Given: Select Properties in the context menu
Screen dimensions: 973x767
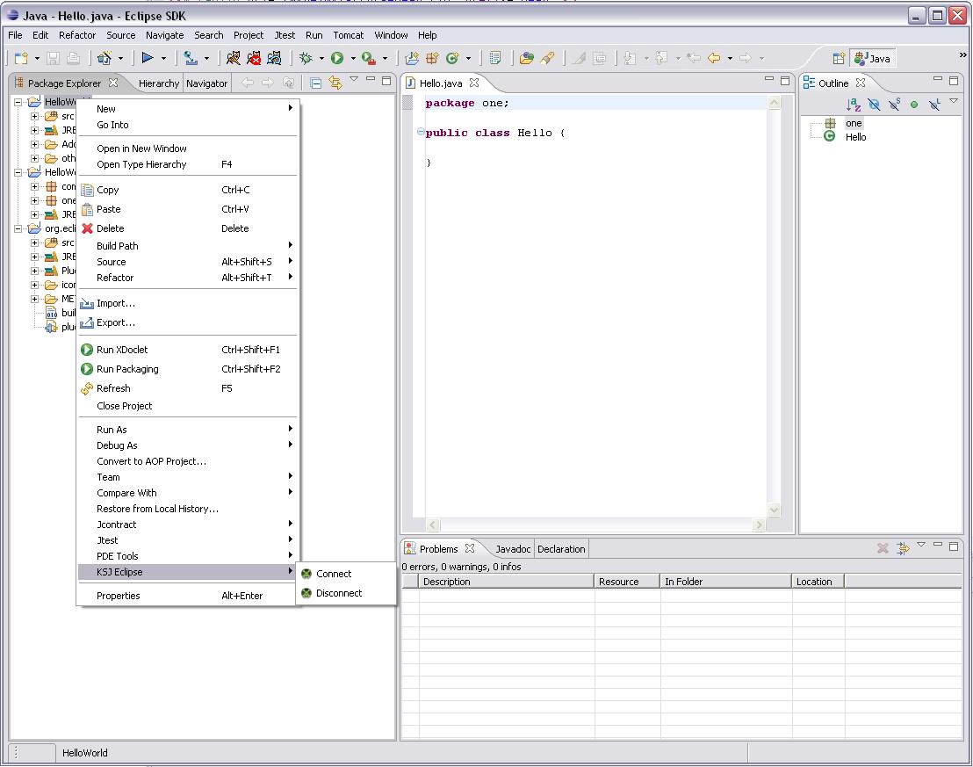Looking at the screenshot, I should 187,596.
